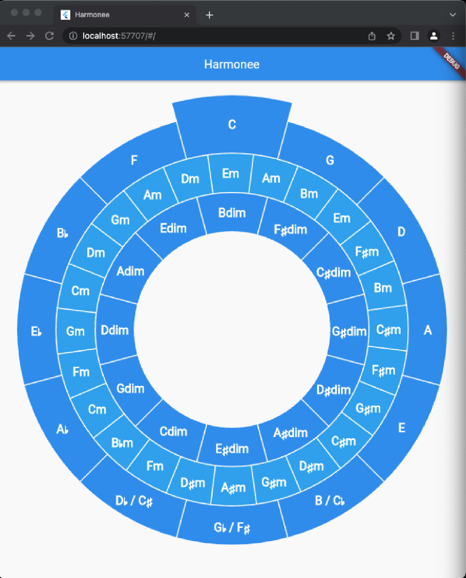Screen dimensions: 466x578
Task: Select the C major segment
Action: pos(232,125)
